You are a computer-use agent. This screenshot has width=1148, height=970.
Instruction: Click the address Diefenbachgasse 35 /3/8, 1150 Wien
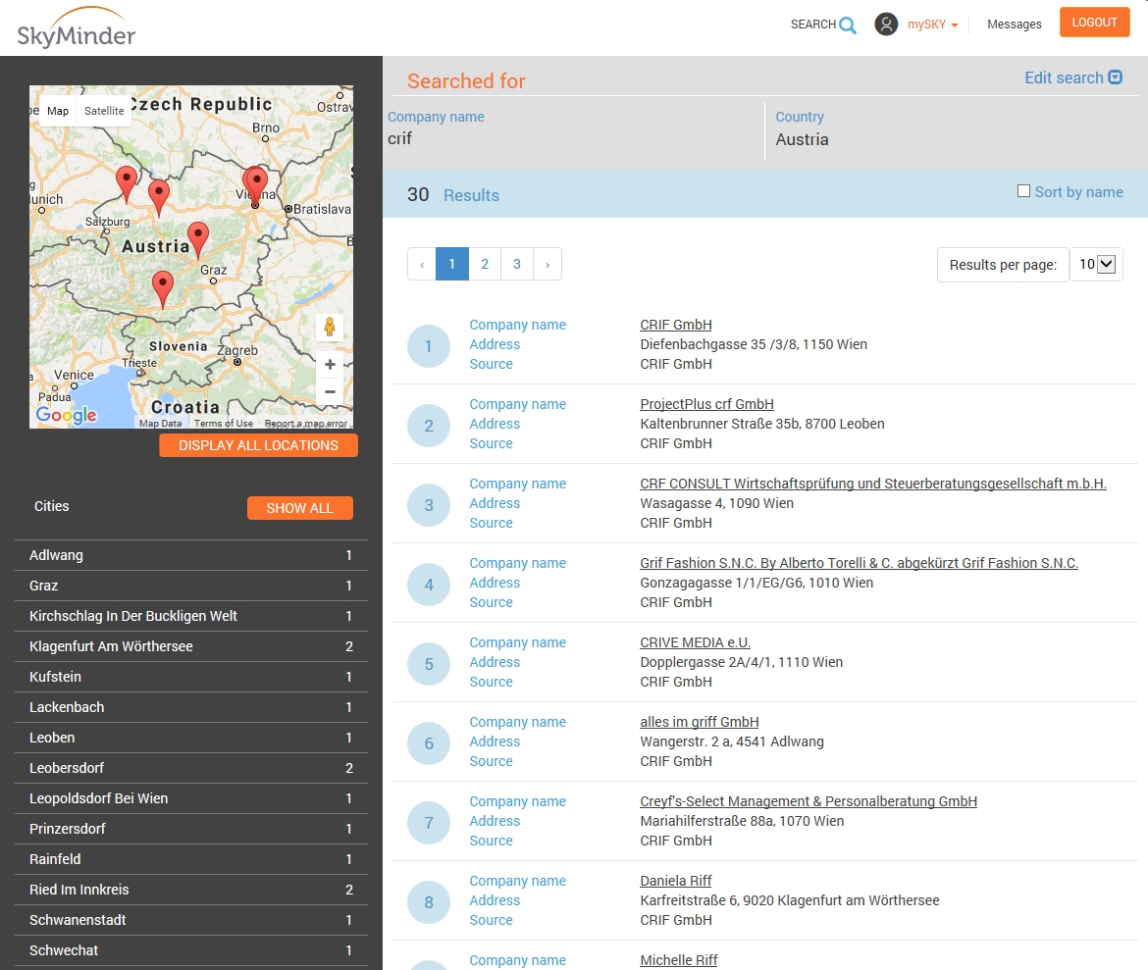[754, 344]
